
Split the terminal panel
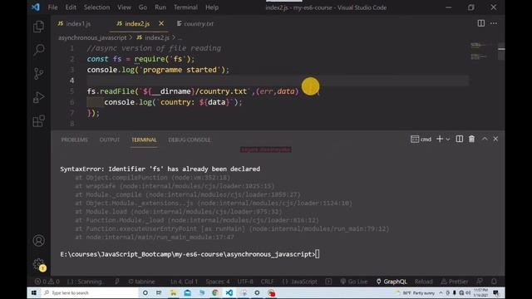[459, 139]
